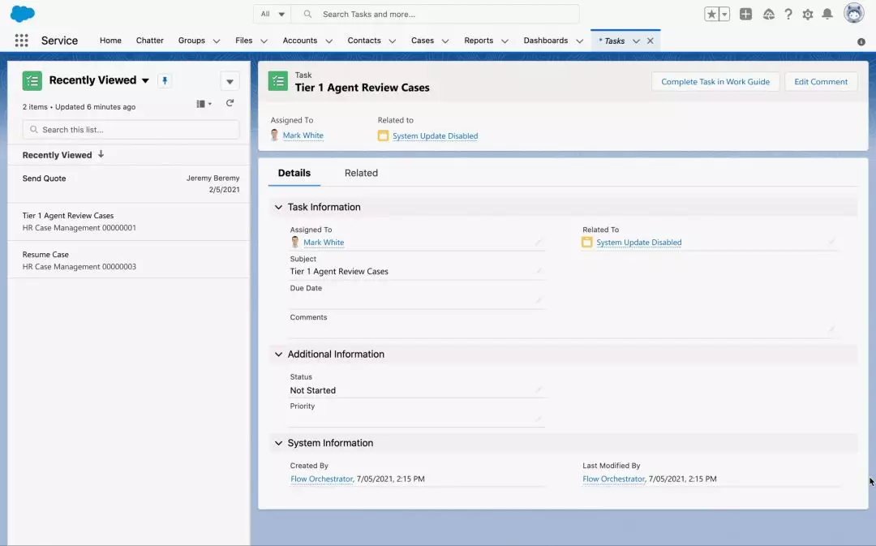Image resolution: width=876 pixels, height=546 pixels.
Task: Collapse the Additional Information section
Action: [x=278, y=355]
